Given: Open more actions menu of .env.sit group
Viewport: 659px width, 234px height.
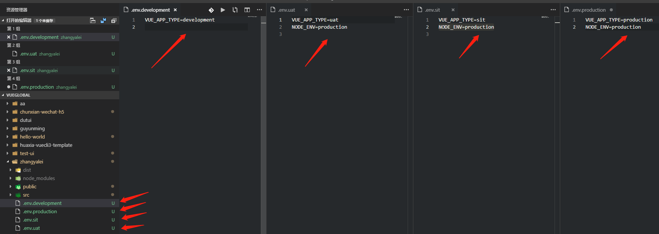Looking at the screenshot, I should [553, 10].
